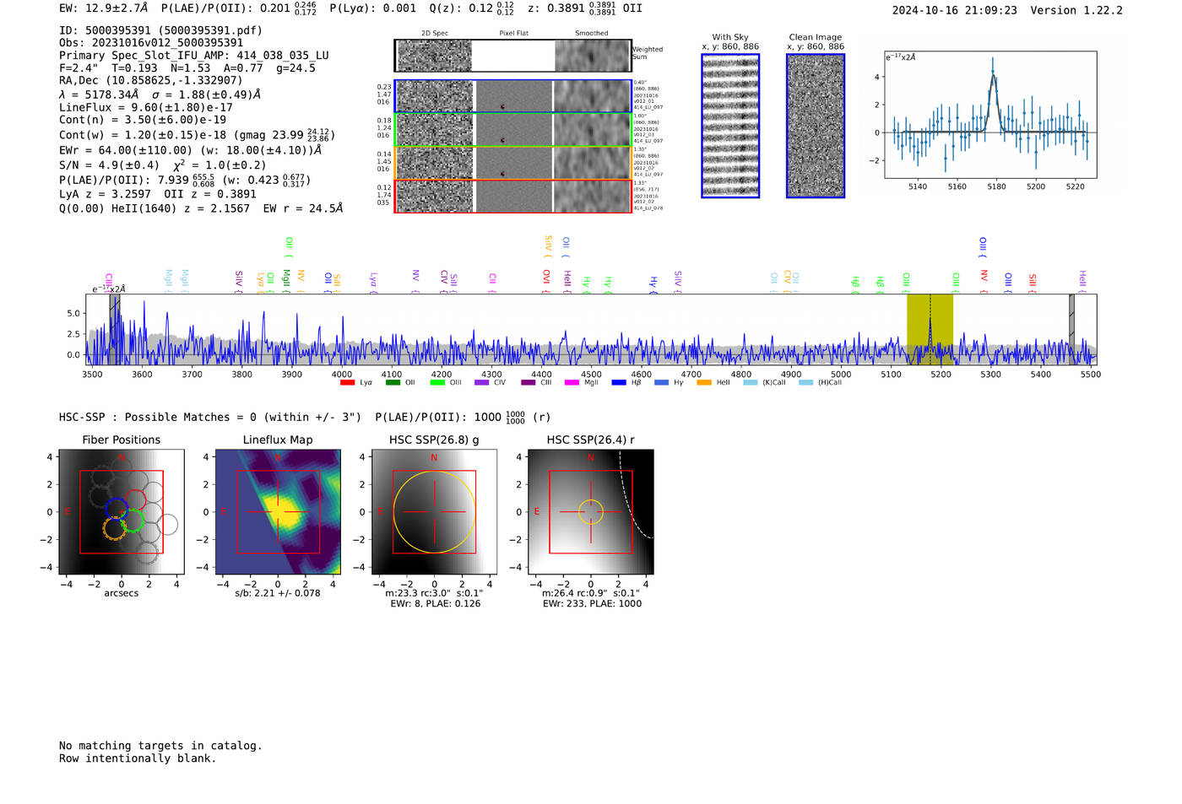
Task: Open the orange-bordered fiber 2D spectrum row
Action: (x=512, y=163)
